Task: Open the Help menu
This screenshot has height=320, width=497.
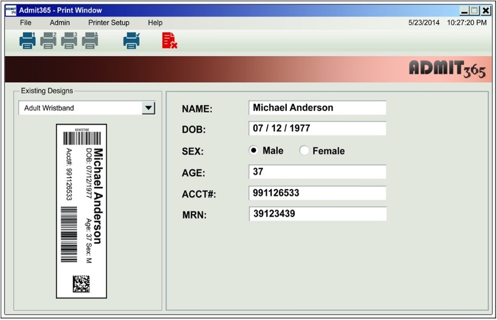Action: 155,23
